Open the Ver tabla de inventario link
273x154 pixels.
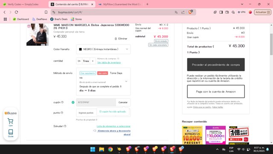109,62
